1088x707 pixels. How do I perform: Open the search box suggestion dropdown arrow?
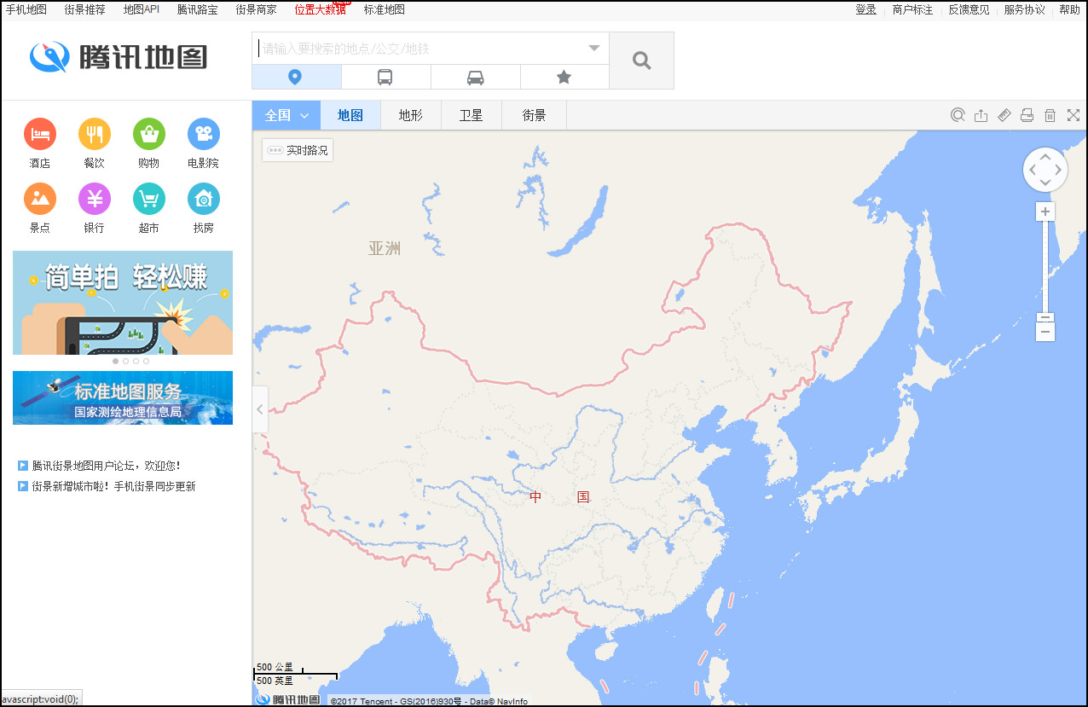594,49
